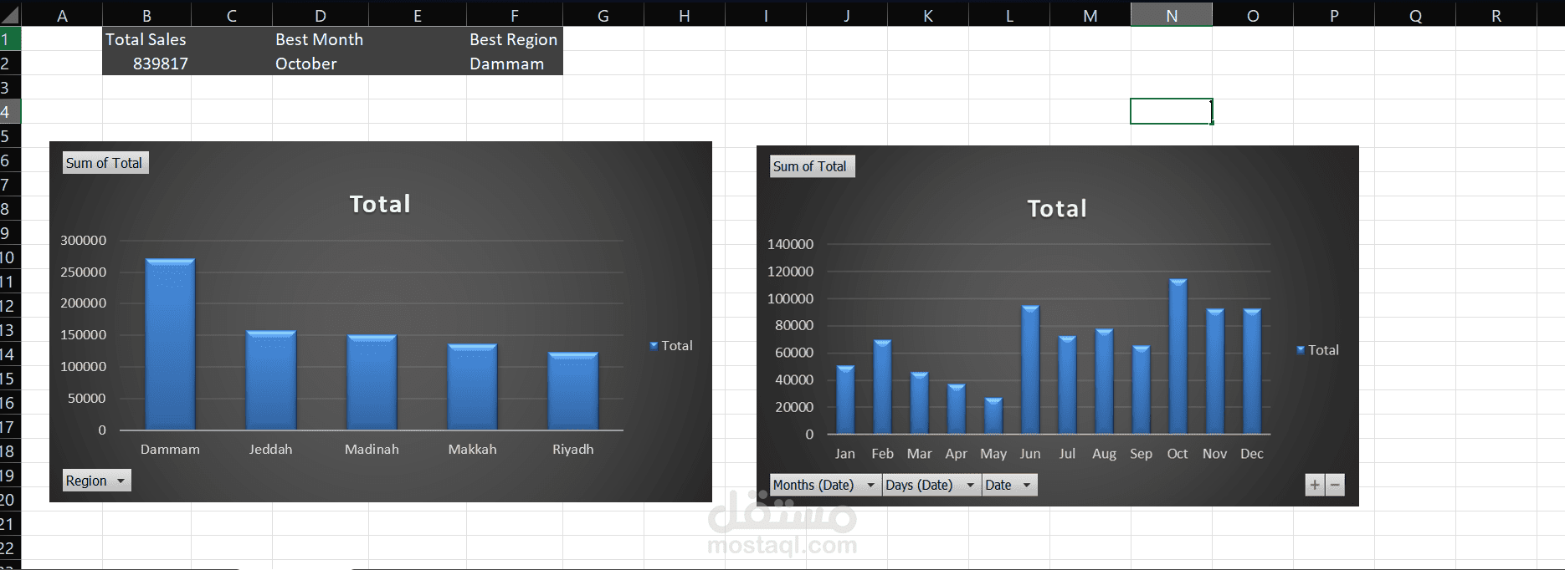Viewport: 1565px width, 570px height.
Task: Click the 300000 axis value label
Action: point(84,240)
